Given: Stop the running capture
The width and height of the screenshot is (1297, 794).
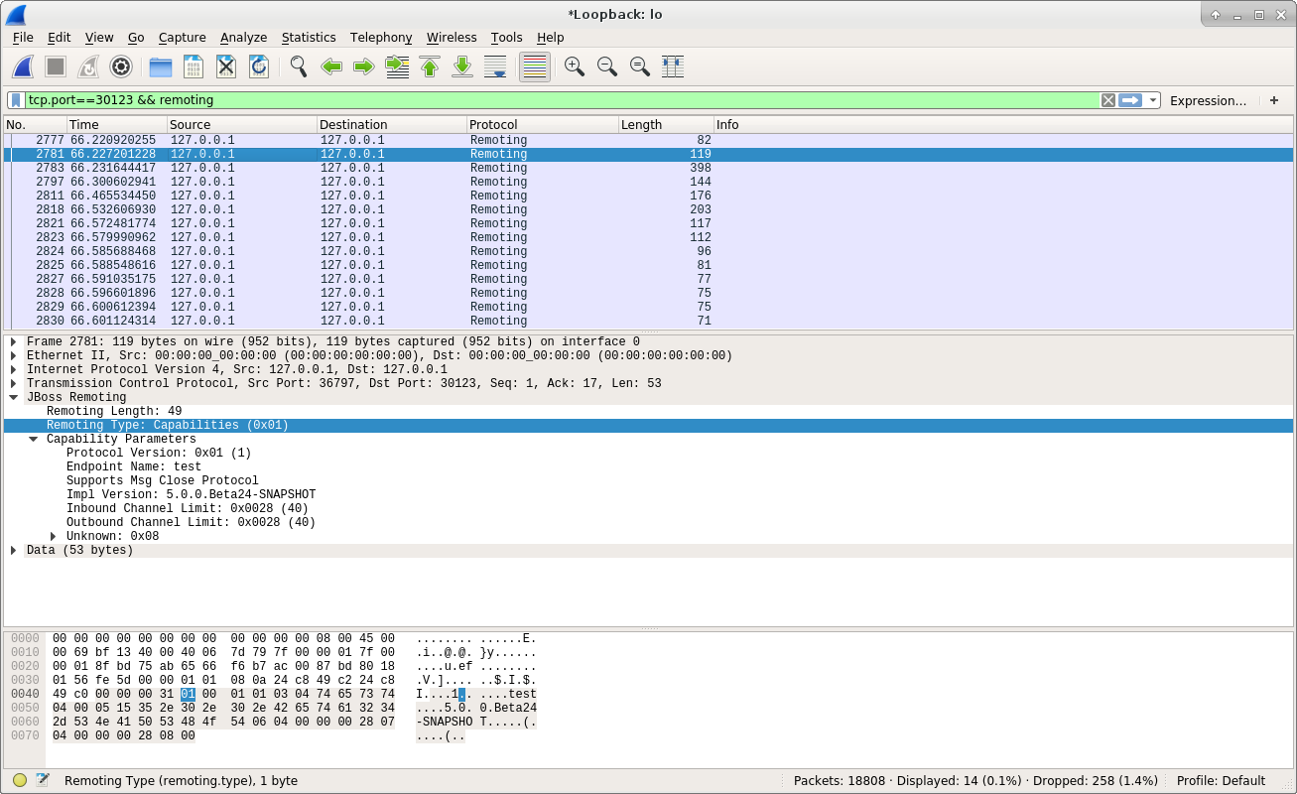Looking at the screenshot, I should tap(56, 66).
